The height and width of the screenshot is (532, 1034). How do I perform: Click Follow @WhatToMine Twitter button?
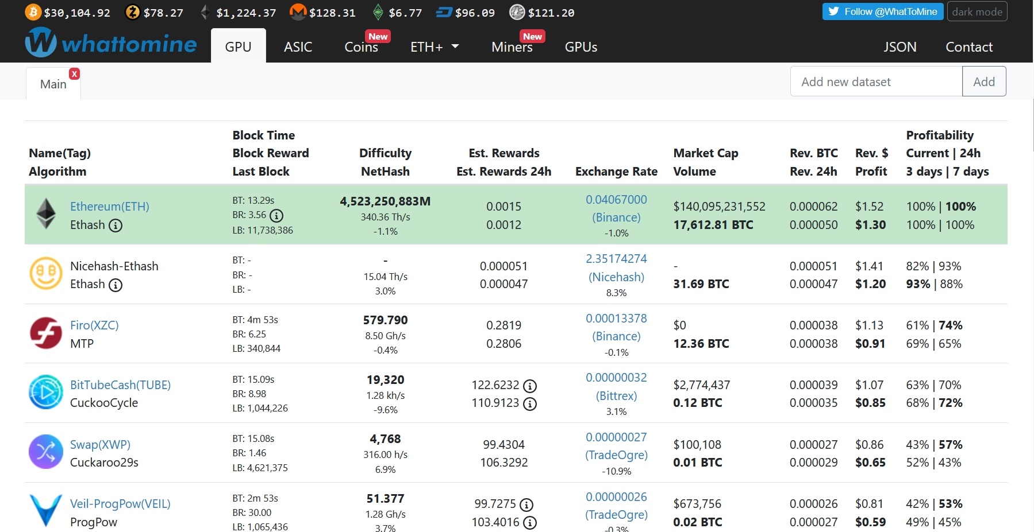coord(882,11)
